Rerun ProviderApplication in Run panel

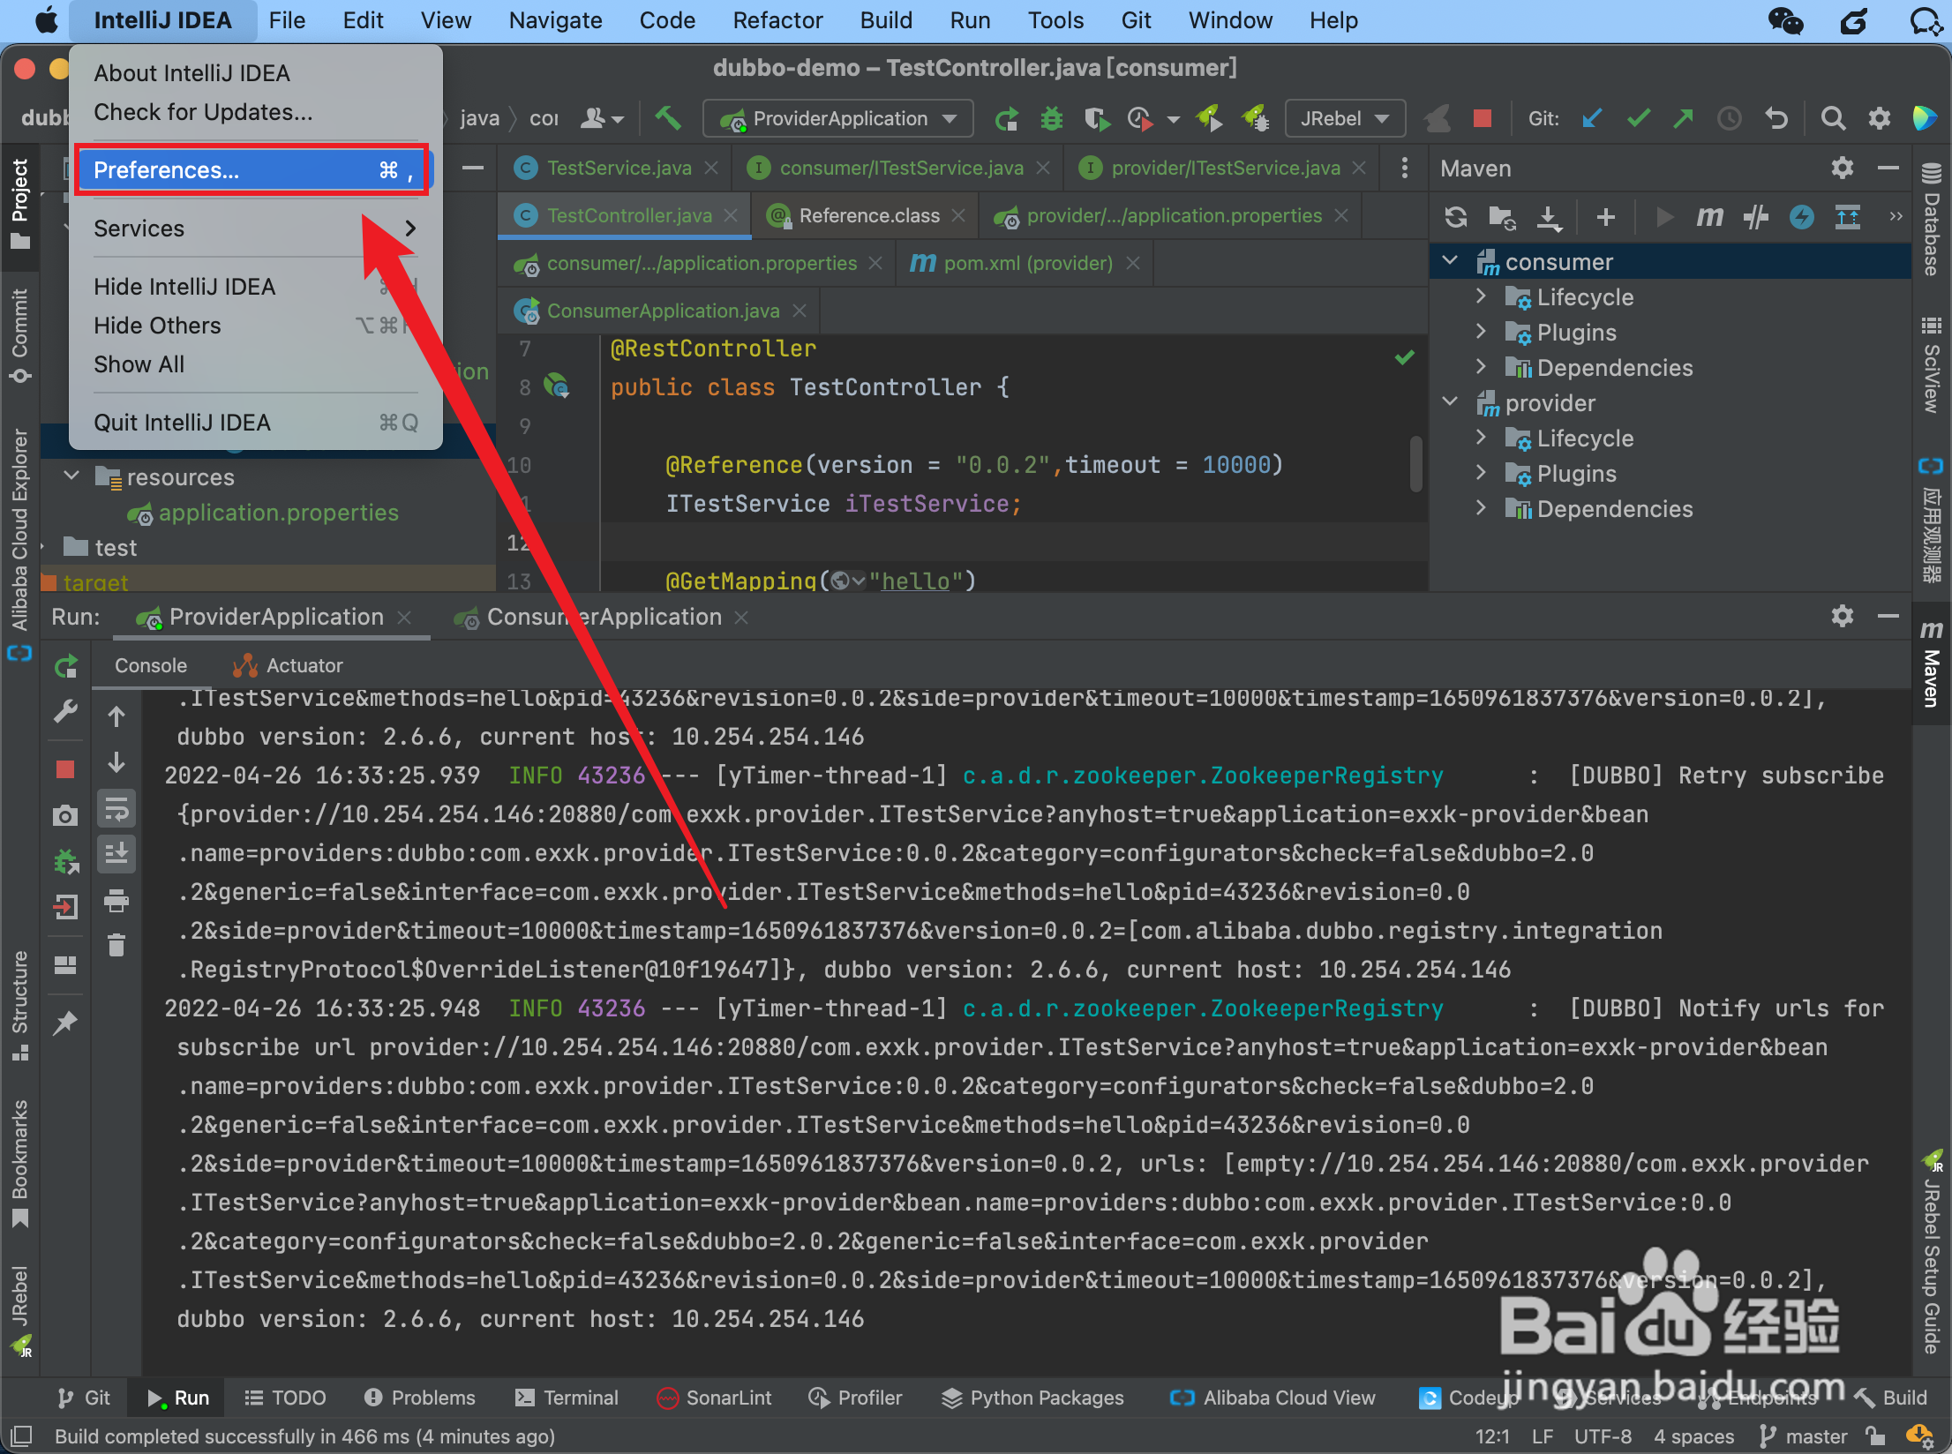(x=66, y=666)
